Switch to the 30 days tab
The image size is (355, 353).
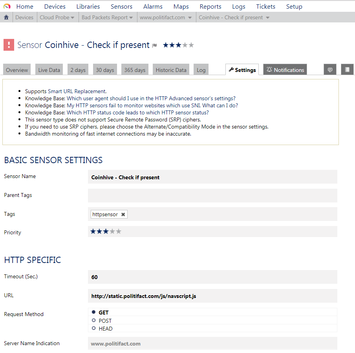(x=105, y=70)
